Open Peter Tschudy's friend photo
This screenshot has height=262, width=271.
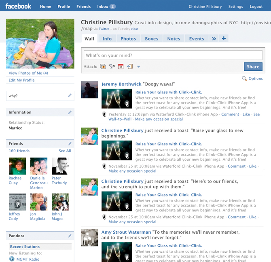[60, 166]
